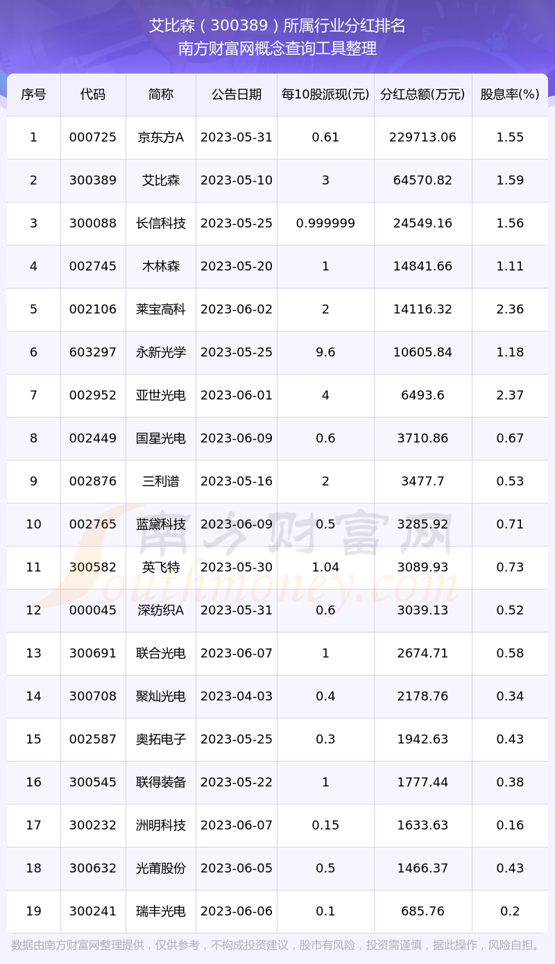This screenshot has width=555, height=964.
Task: Click announcement date 2023-05-22
Action: click(x=237, y=782)
